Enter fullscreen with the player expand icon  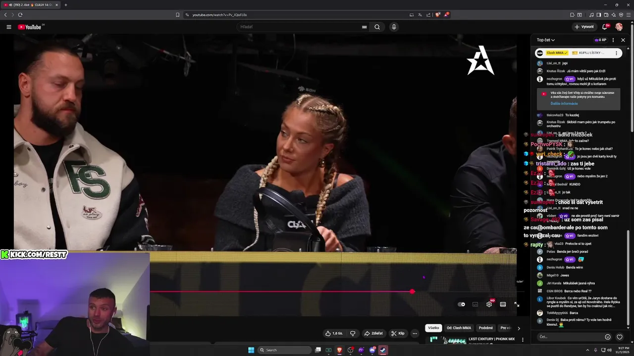[517, 305]
